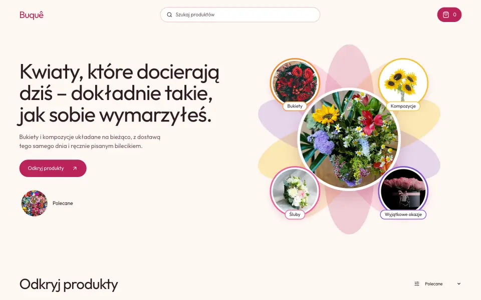This screenshot has height=300, width=481.
Task: Open the Wyjątkowe okazje category label
Action: 403,214
